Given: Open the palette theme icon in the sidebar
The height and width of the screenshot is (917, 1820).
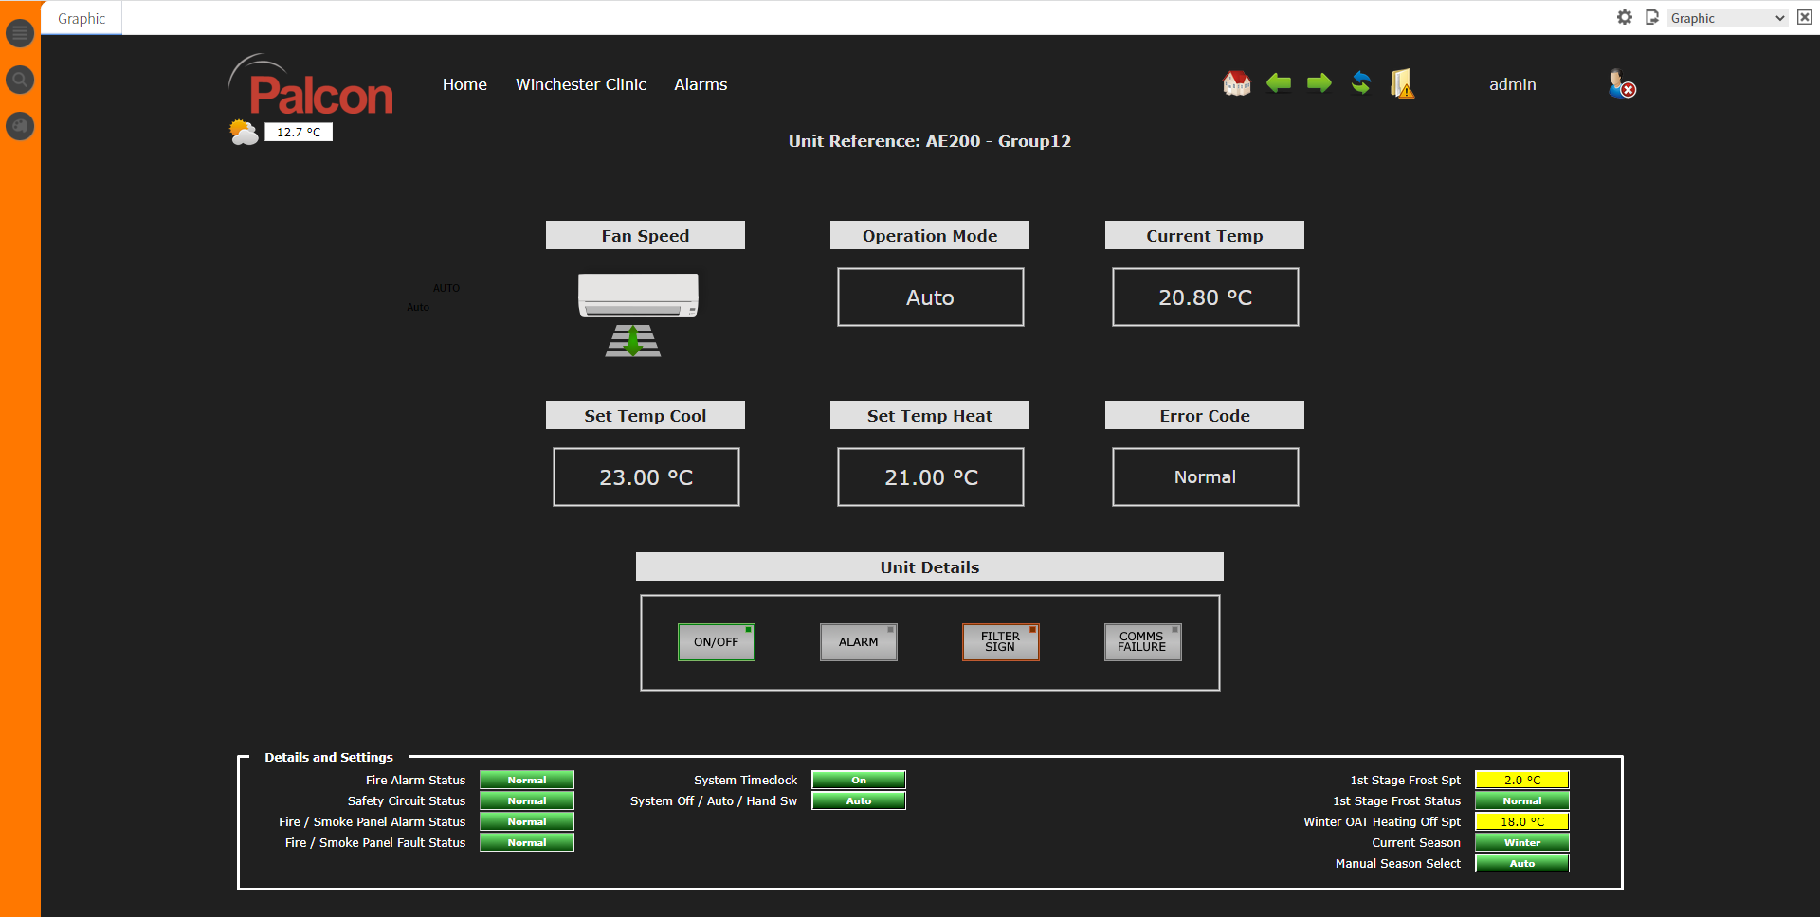Looking at the screenshot, I should [x=20, y=126].
